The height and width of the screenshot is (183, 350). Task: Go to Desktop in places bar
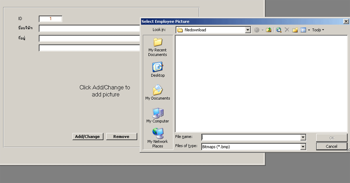tap(157, 69)
